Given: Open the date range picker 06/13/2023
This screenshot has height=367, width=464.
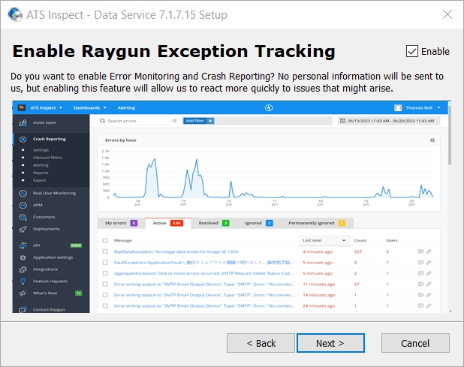Looking at the screenshot, I should [389, 121].
